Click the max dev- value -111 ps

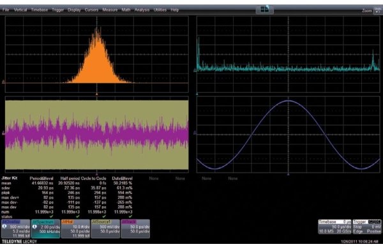(73, 202)
